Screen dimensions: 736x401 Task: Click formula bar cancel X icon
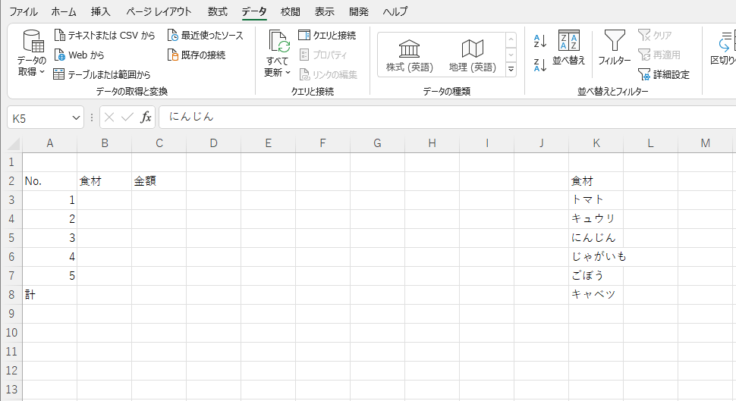click(109, 117)
